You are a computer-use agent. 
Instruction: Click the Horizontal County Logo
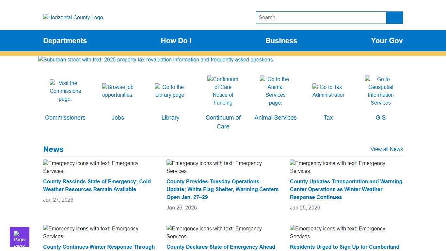pyautogui.click(x=73, y=18)
